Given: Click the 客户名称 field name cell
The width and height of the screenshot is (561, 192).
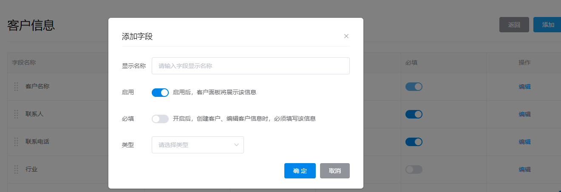Looking at the screenshot, I should 37,86.
